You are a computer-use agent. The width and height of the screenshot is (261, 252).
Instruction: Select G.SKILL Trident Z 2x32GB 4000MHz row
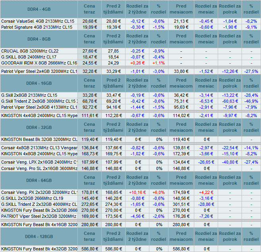[x=39, y=204]
